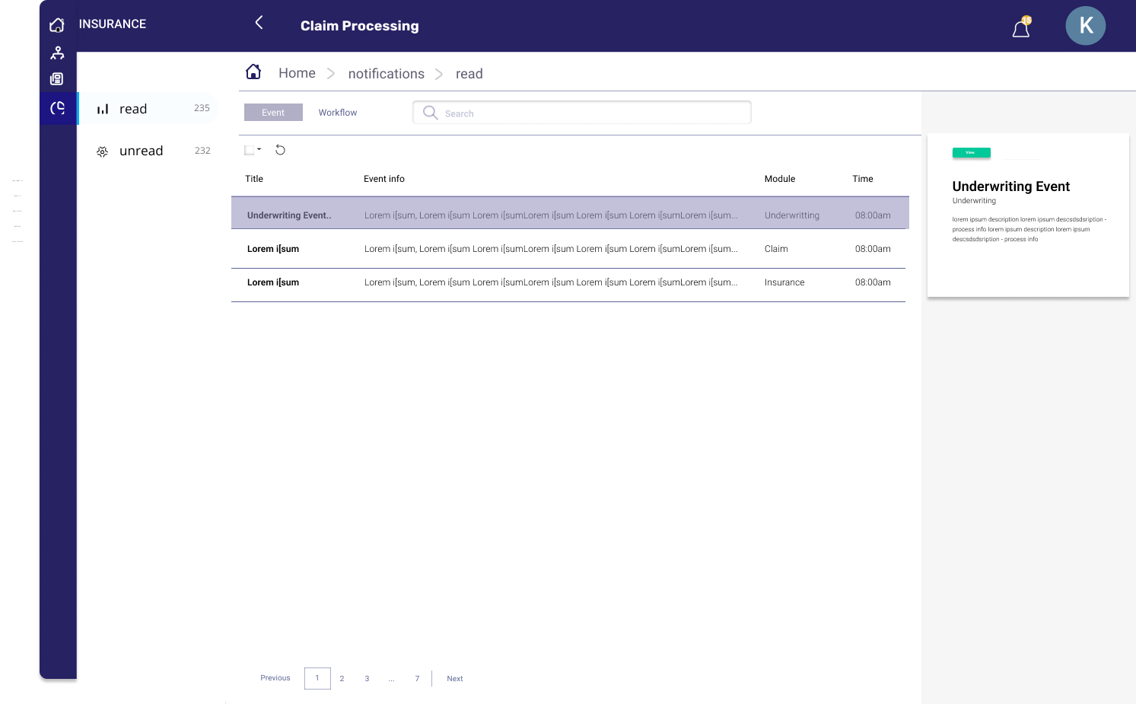Open the unread notifications list
The height and width of the screenshot is (704, 1136).
coord(141,151)
